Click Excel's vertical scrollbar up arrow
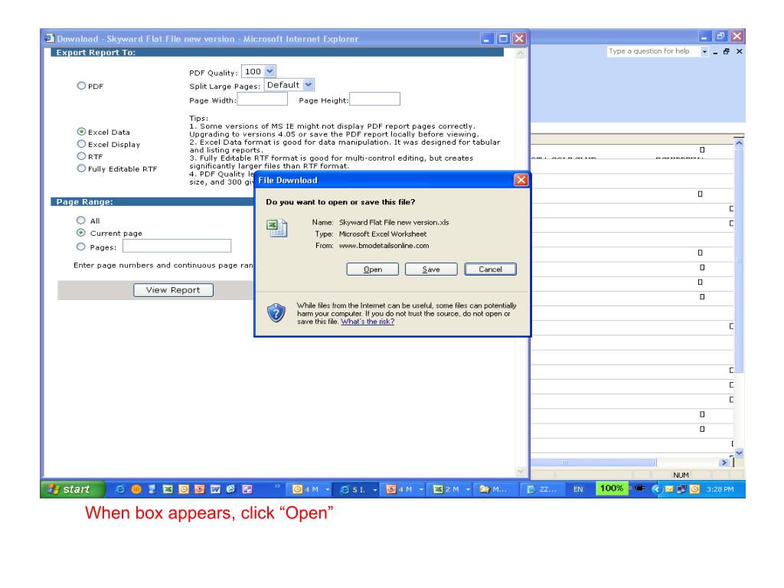This screenshot has width=784, height=588. pyautogui.click(x=739, y=143)
